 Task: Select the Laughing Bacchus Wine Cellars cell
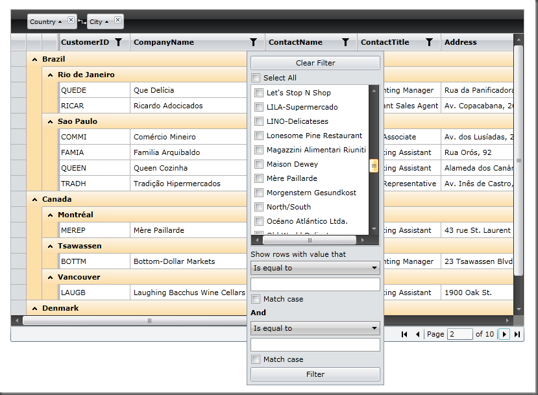point(188,293)
